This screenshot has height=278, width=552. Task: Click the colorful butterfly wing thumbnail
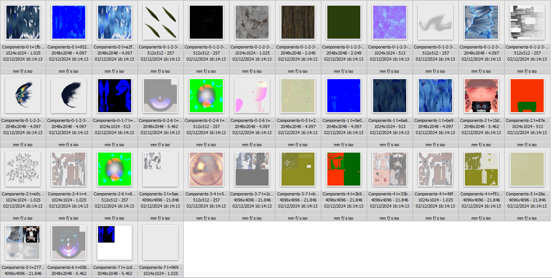click(23, 95)
